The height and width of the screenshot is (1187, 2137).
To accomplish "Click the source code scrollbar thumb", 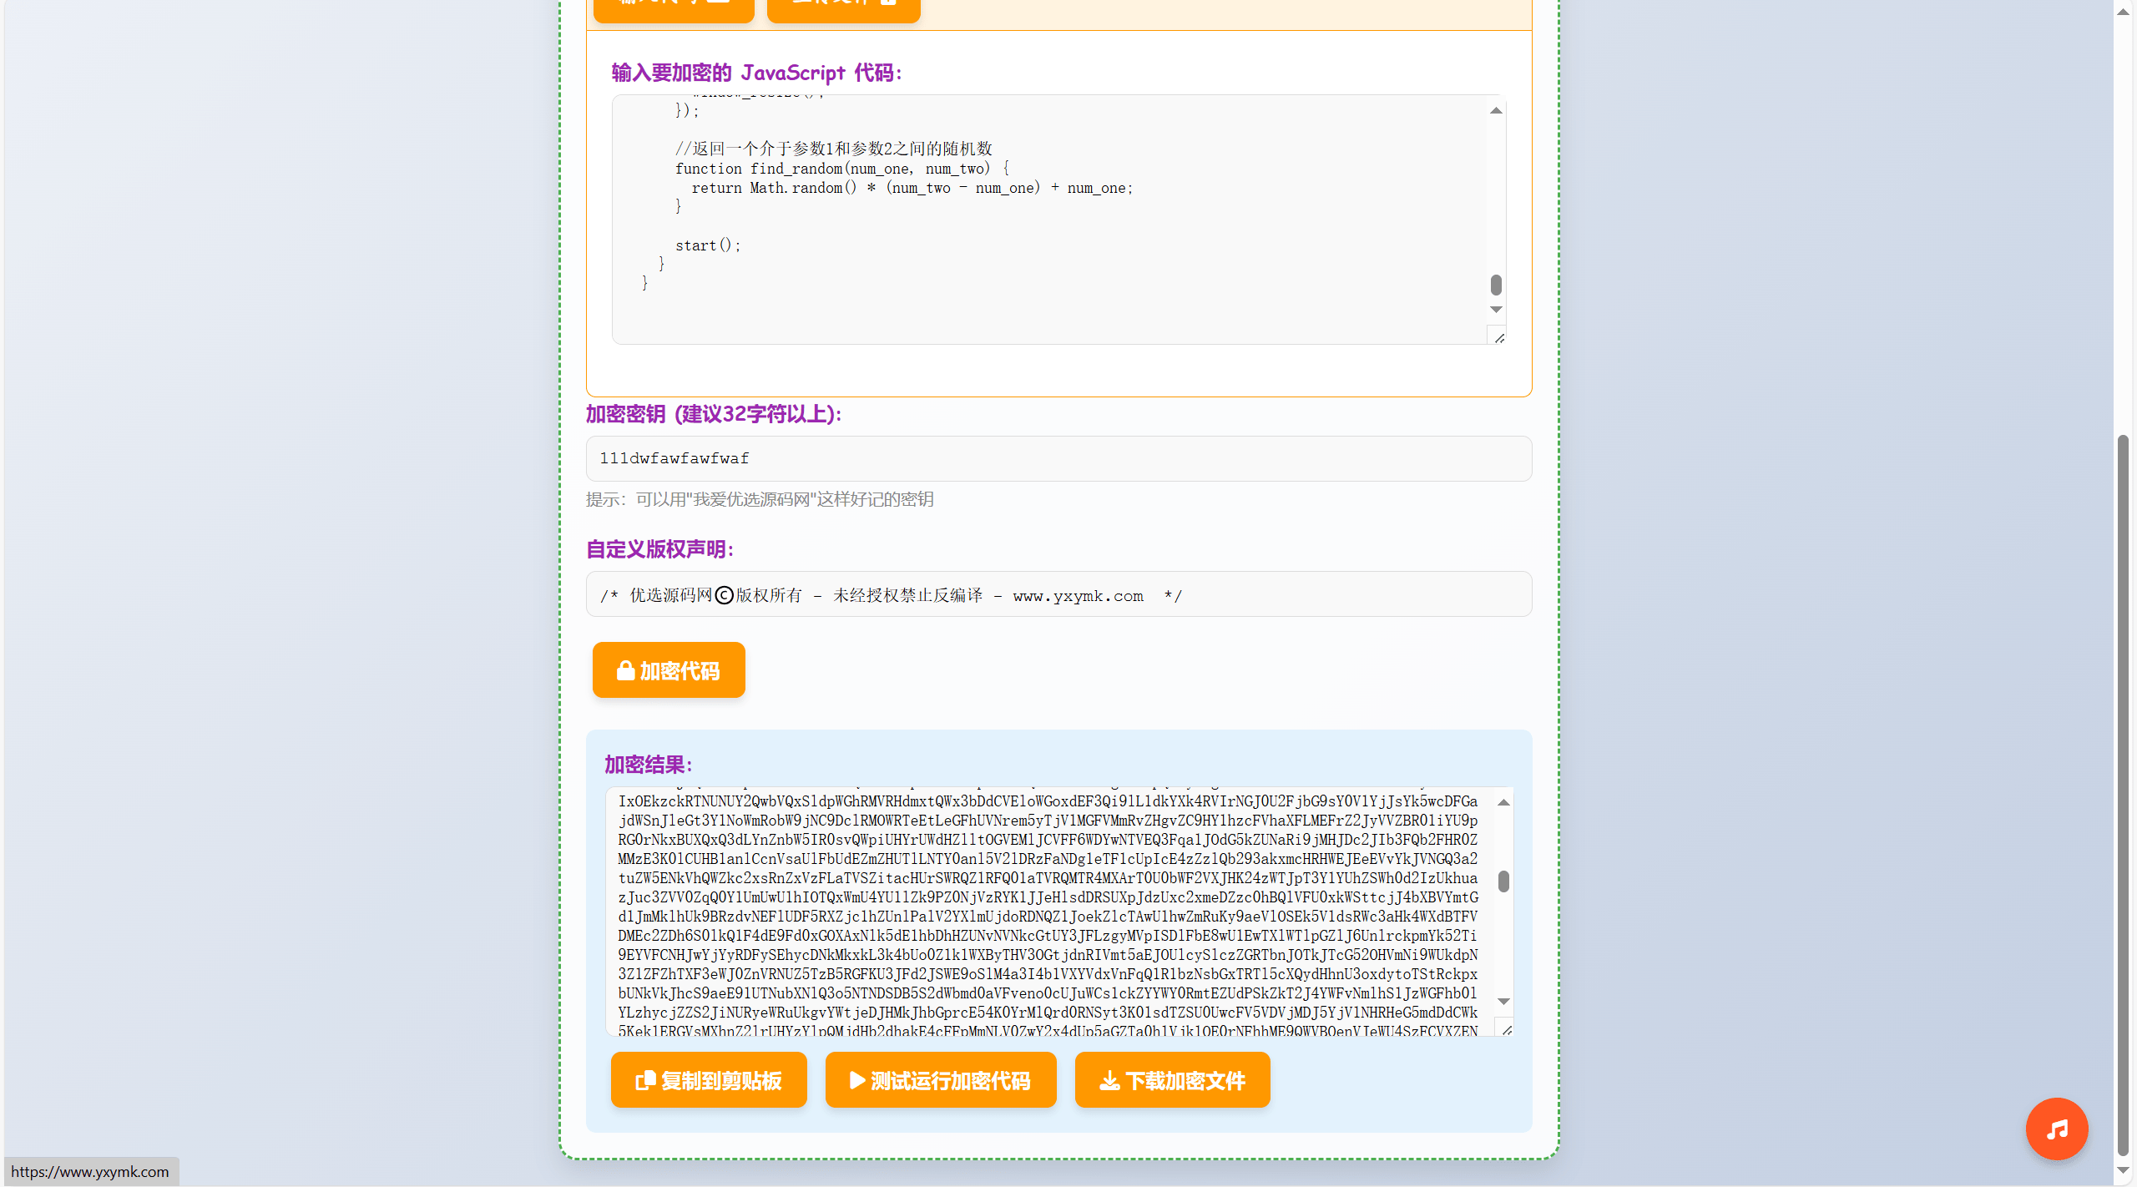I will [1496, 285].
